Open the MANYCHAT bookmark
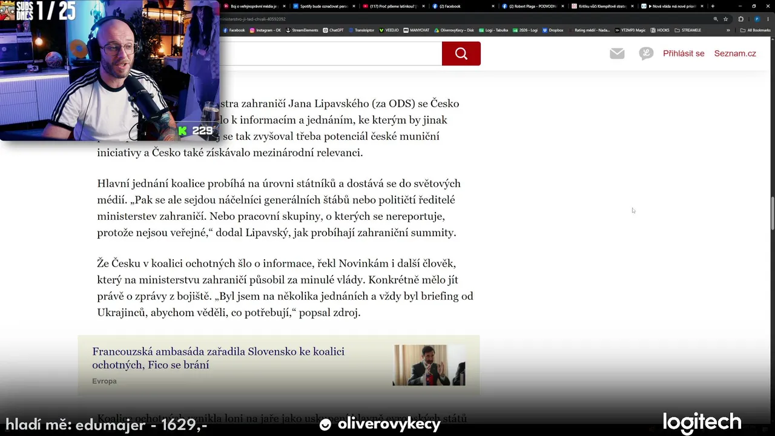This screenshot has width=775, height=436. click(x=417, y=30)
